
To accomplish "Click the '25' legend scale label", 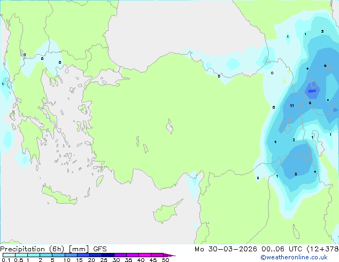I will [x=104, y=260].
